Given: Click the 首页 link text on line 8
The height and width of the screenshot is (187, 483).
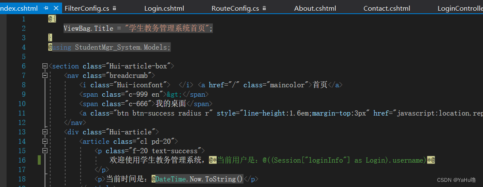Looking at the screenshot, I should point(320,85).
